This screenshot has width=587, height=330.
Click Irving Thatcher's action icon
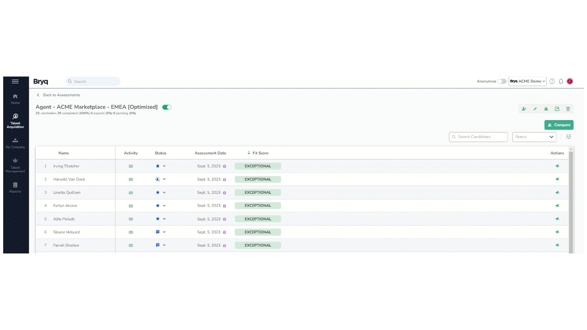point(557,166)
